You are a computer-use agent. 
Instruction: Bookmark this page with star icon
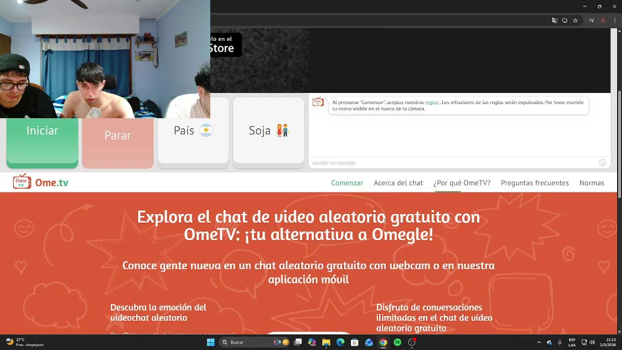click(575, 20)
